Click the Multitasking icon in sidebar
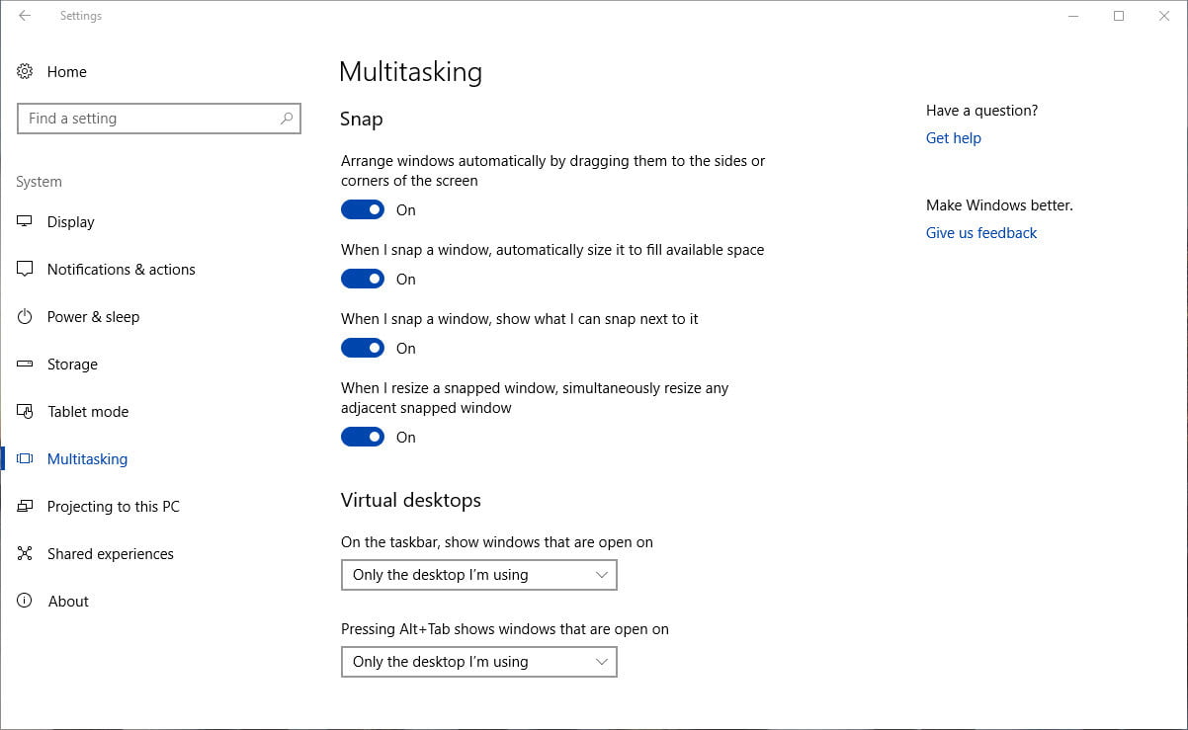This screenshot has height=730, width=1188. click(25, 458)
